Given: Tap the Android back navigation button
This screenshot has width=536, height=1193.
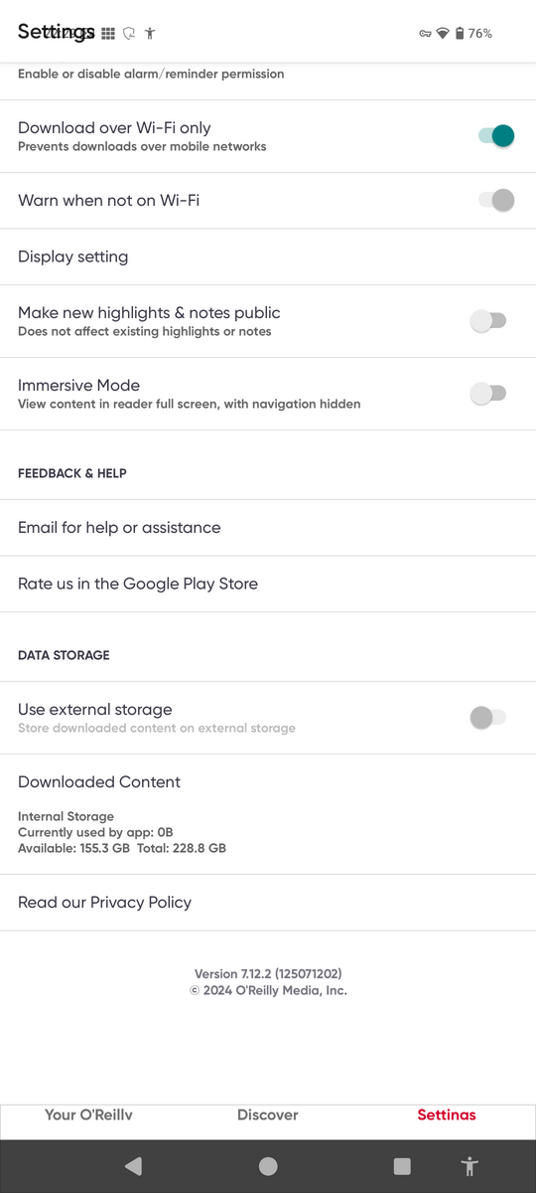Looking at the screenshot, I should click(x=134, y=1166).
